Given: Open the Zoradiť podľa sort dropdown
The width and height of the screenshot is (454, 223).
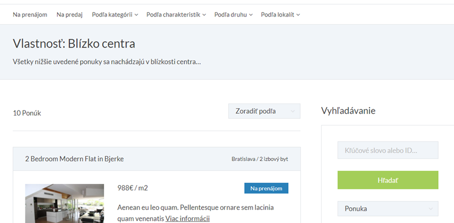Looking at the screenshot, I should coord(264,111).
